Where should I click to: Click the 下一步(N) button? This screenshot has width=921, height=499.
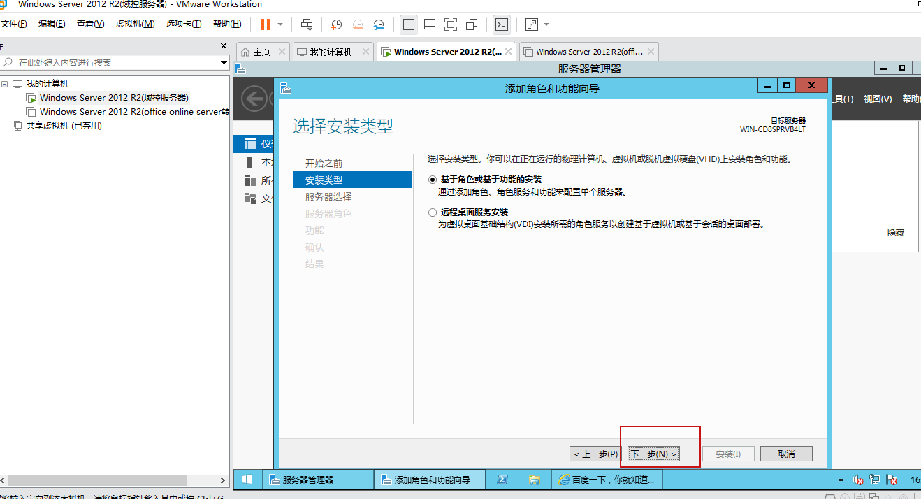coord(653,454)
